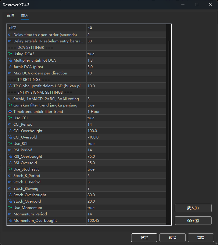Select the 输入 tab
The width and height of the screenshot is (218, 245).
25,16
